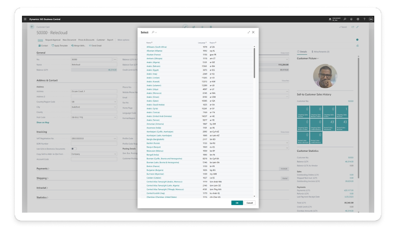The height and width of the screenshot is (231, 396).
Task: Click the back arrow on Customer Card
Action: tap(32, 27)
